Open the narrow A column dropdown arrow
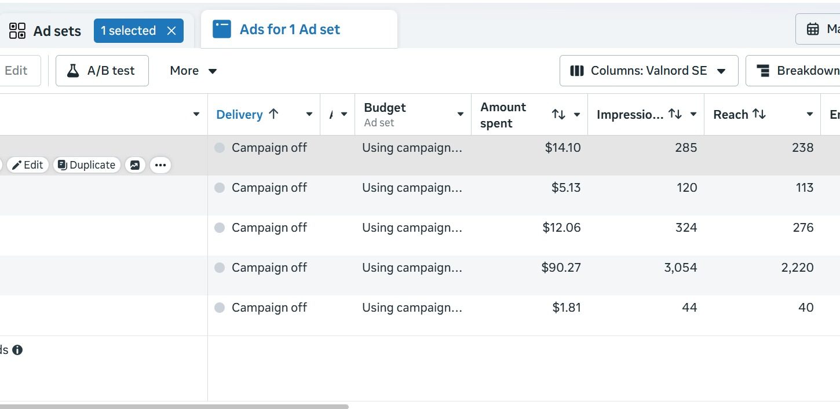The width and height of the screenshot is (840, 409). pos(344,114)
